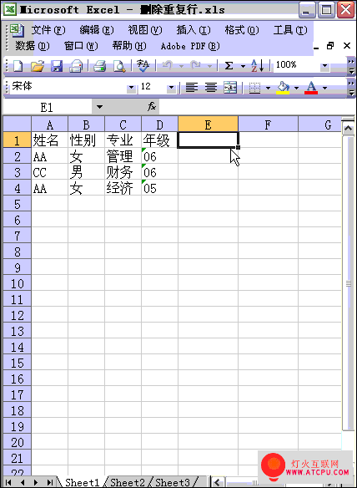Open a file with the Open folder icon
The width and height of the screenshot is (357, 488).
click(x=38, y=66)
